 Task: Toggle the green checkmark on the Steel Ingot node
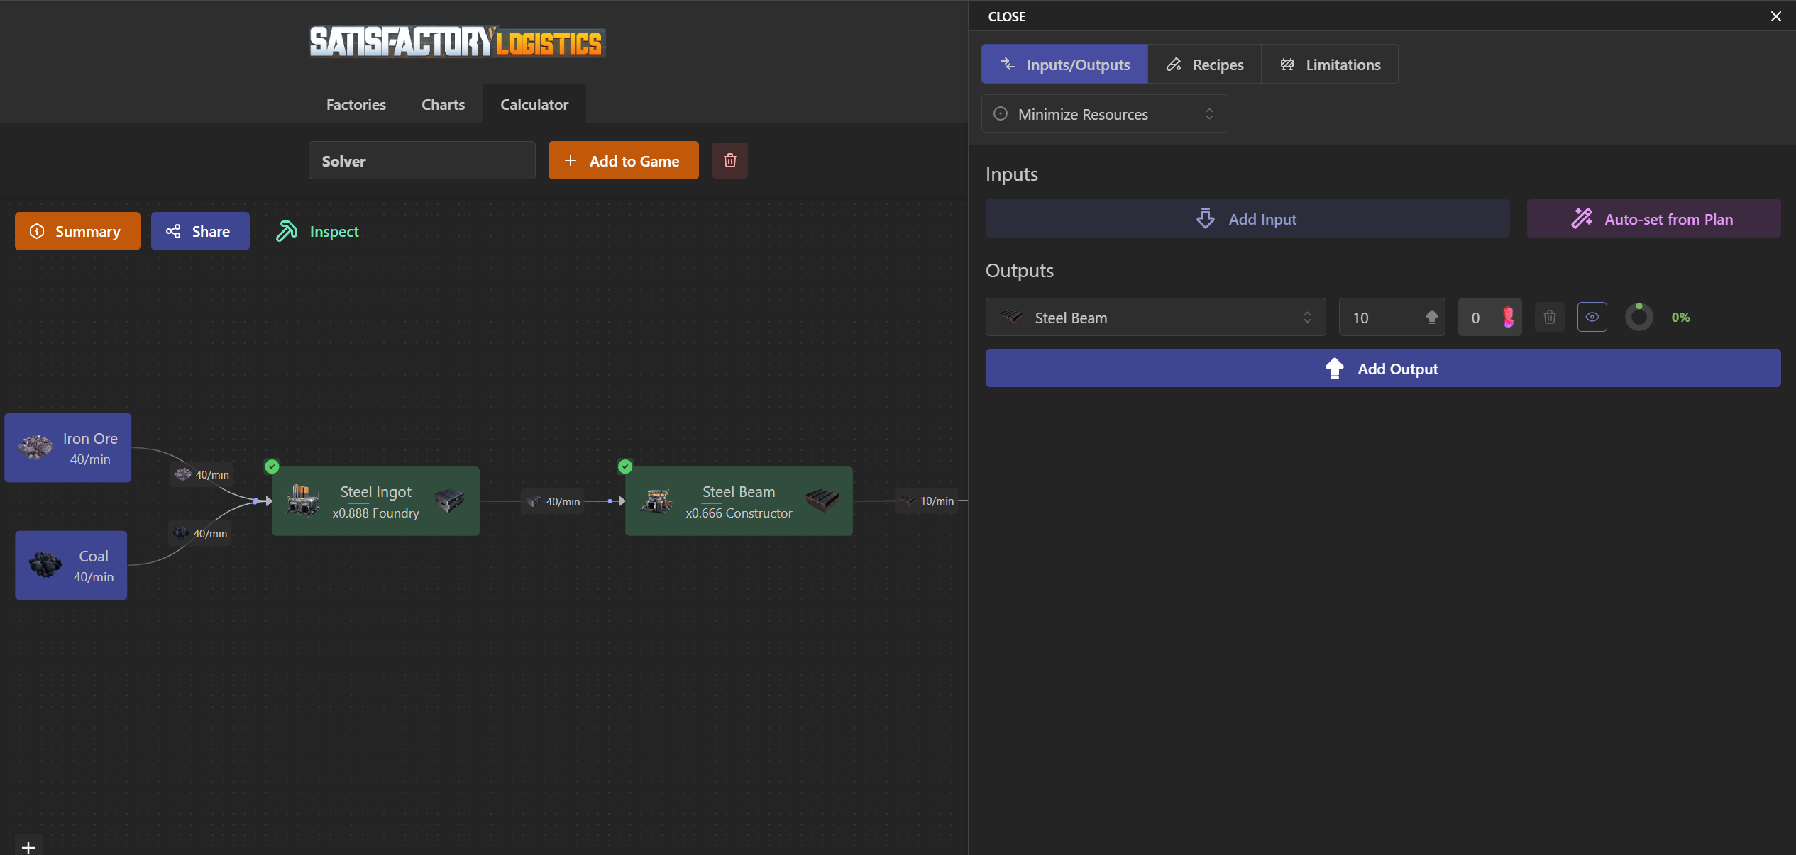272,466
